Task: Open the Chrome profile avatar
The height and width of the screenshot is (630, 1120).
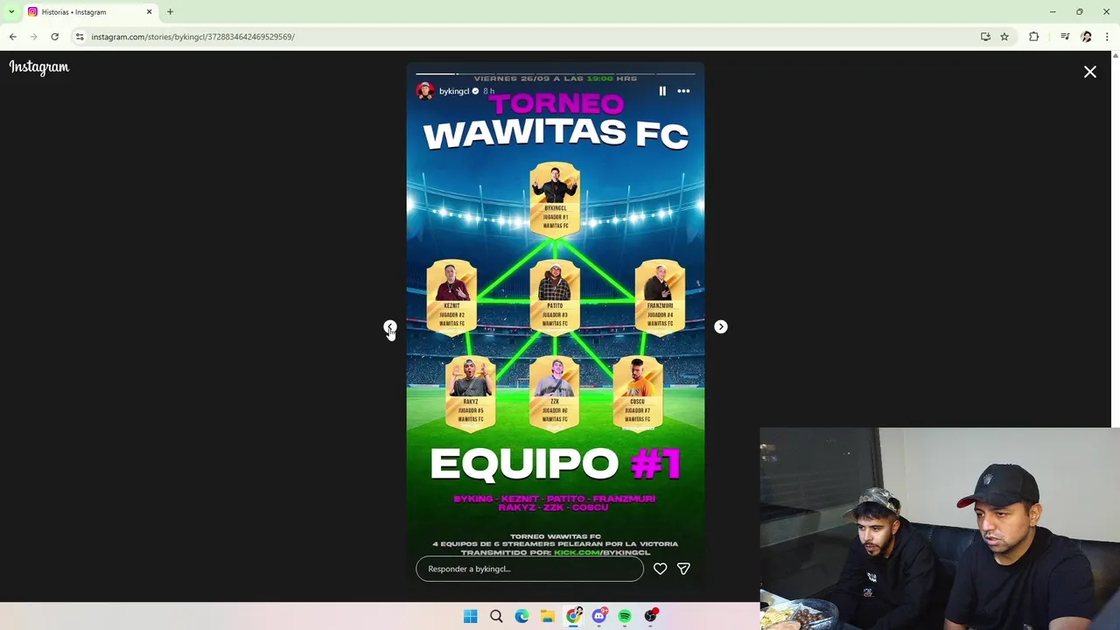Action: 1086,37
